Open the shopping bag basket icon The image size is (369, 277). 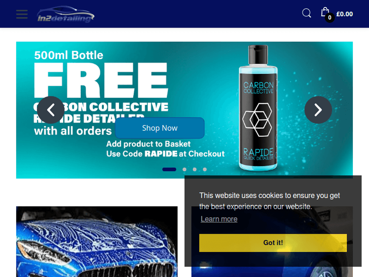[x=325, y=12]
